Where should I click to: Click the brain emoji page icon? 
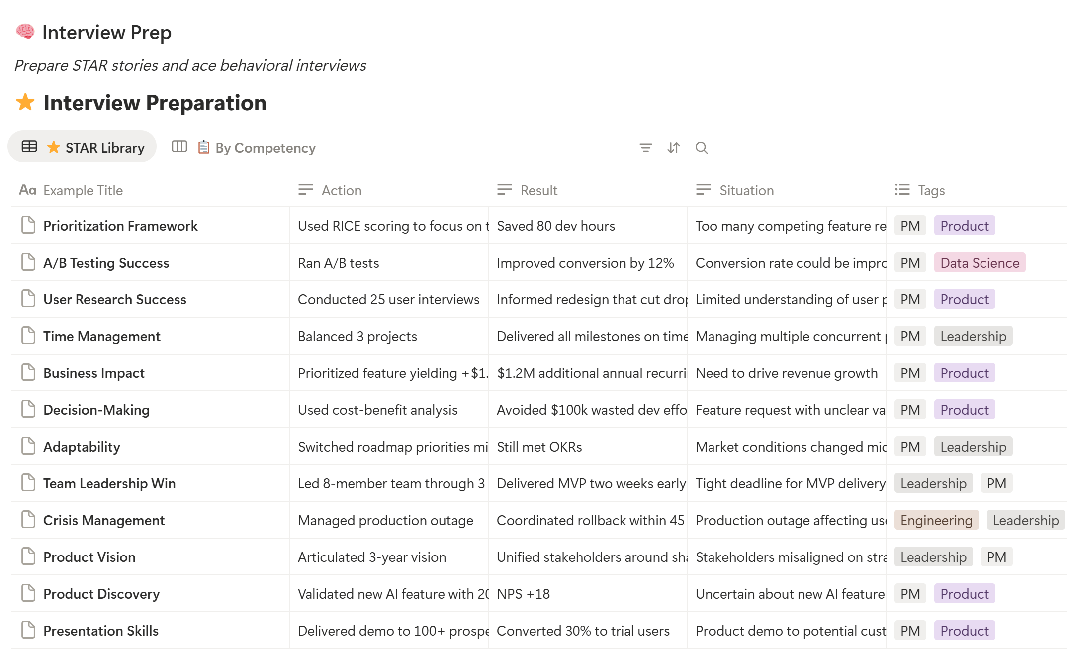pos(25,32)
